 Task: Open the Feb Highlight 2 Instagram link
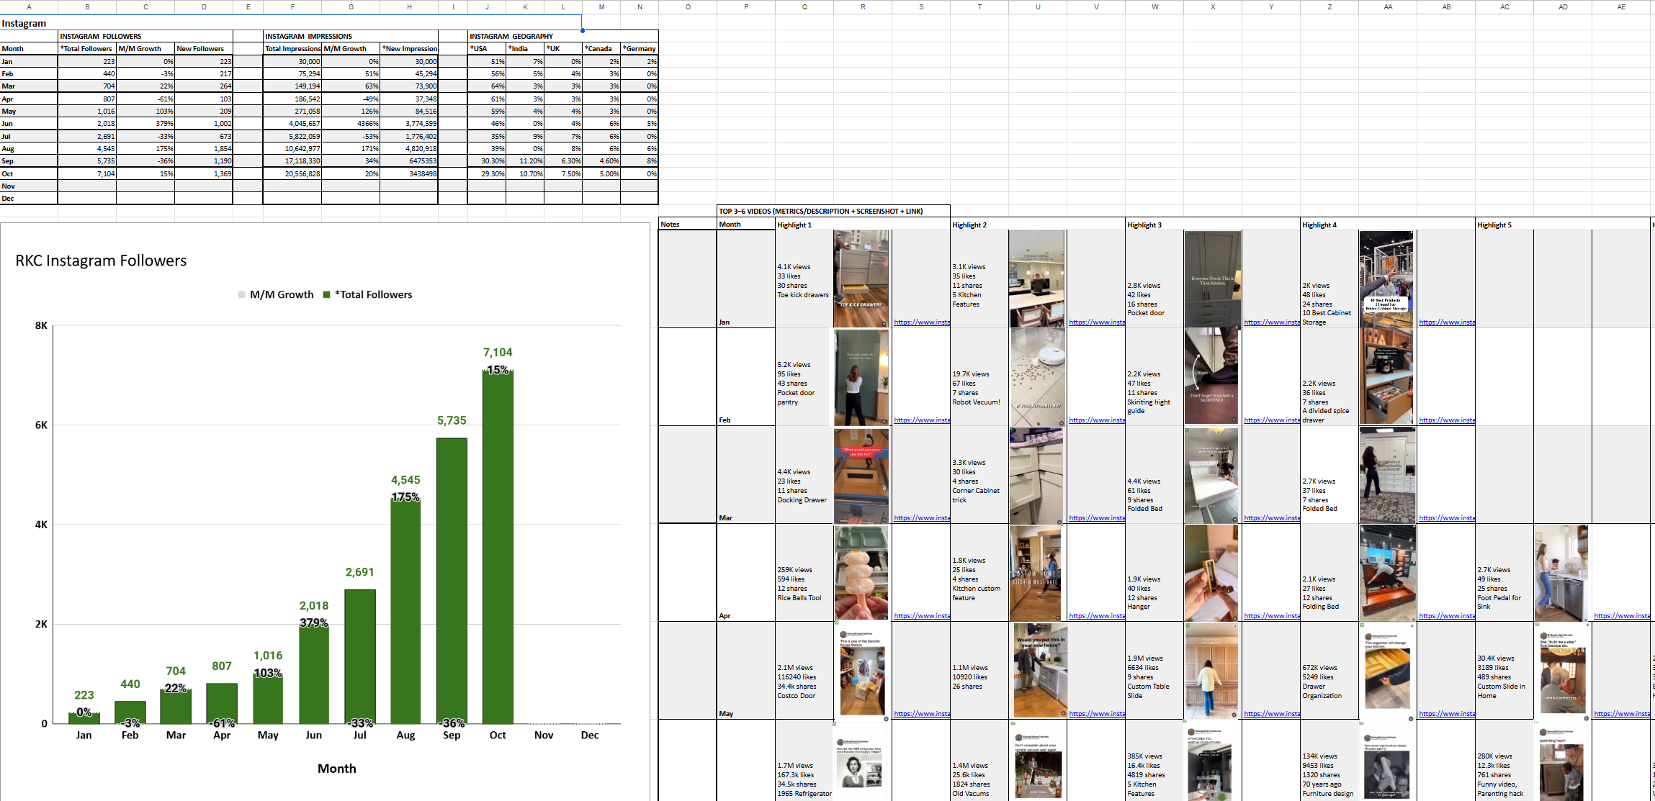pyautogui.click(x=1096, y=420)
